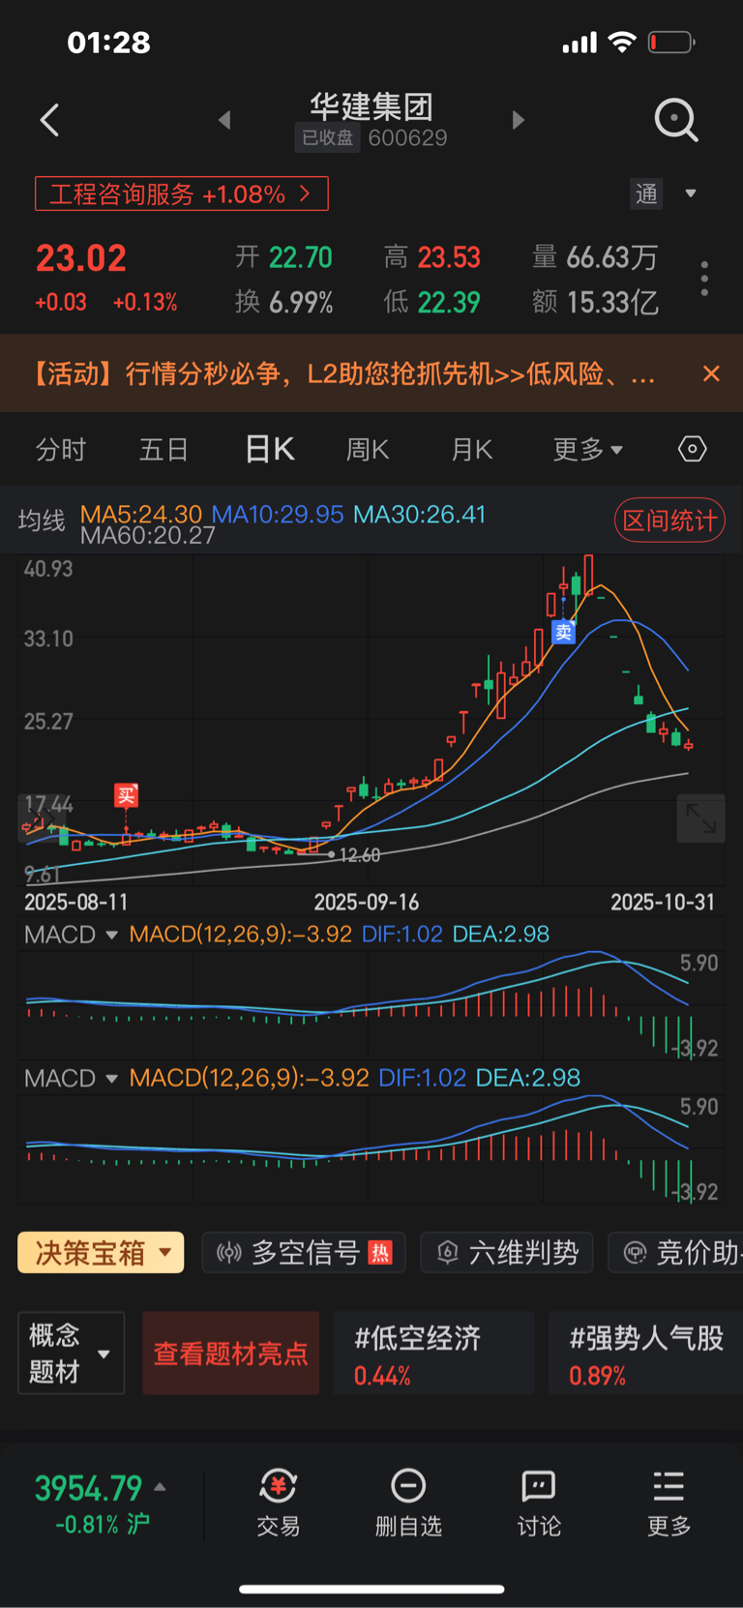Switch to 月K tab
The image size is (743, 1608).
click(472, 450)
